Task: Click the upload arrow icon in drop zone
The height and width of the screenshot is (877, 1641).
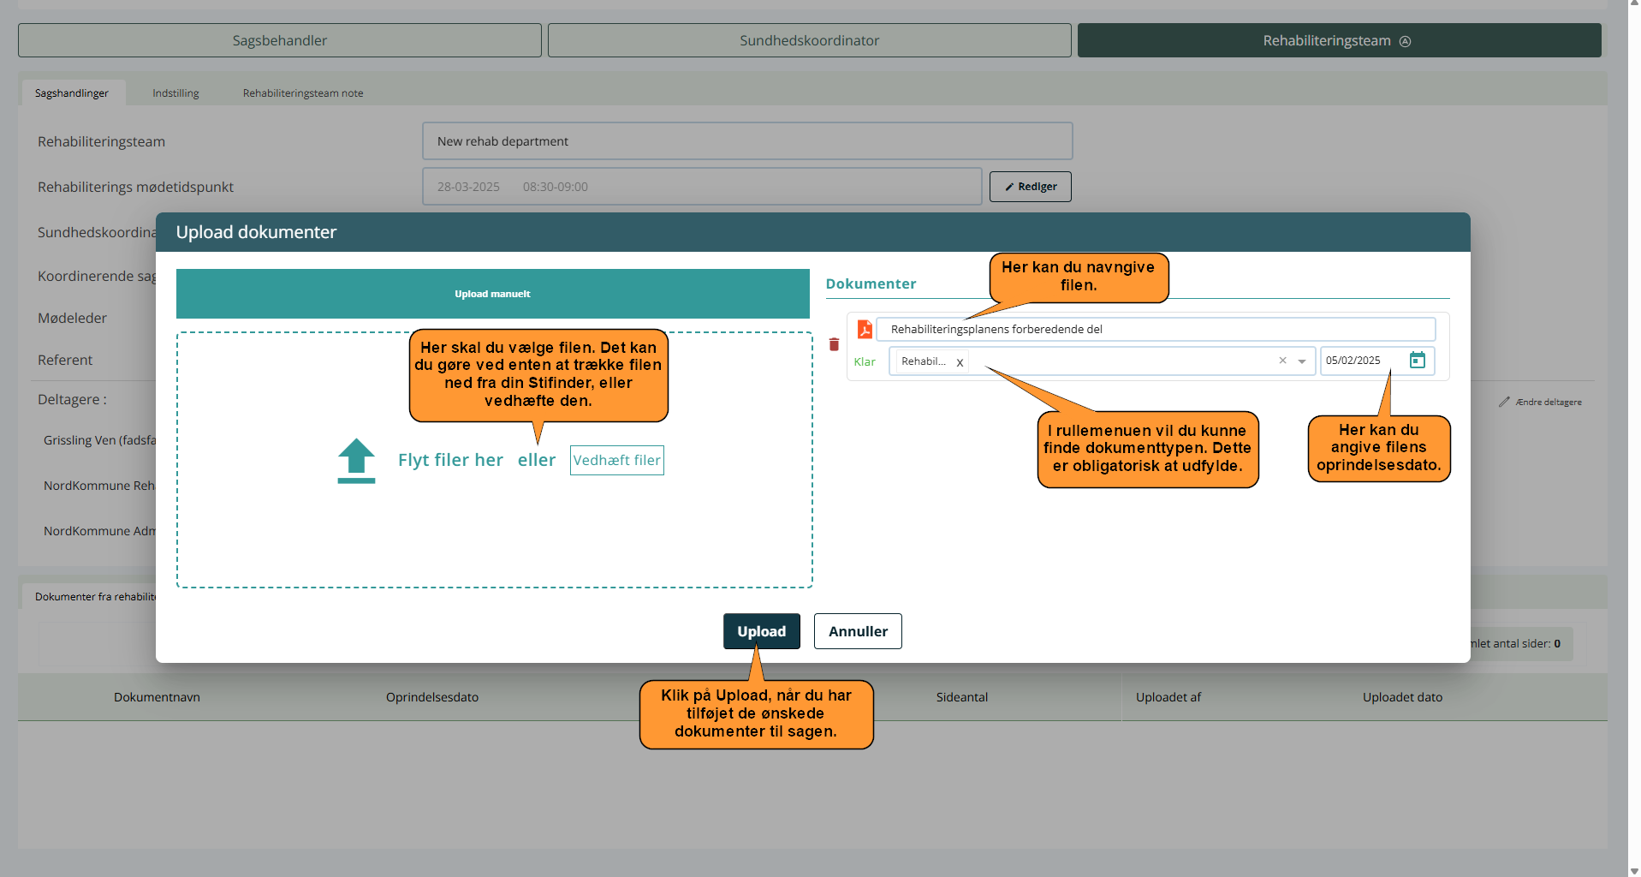Action: click(x=356, y=461)
